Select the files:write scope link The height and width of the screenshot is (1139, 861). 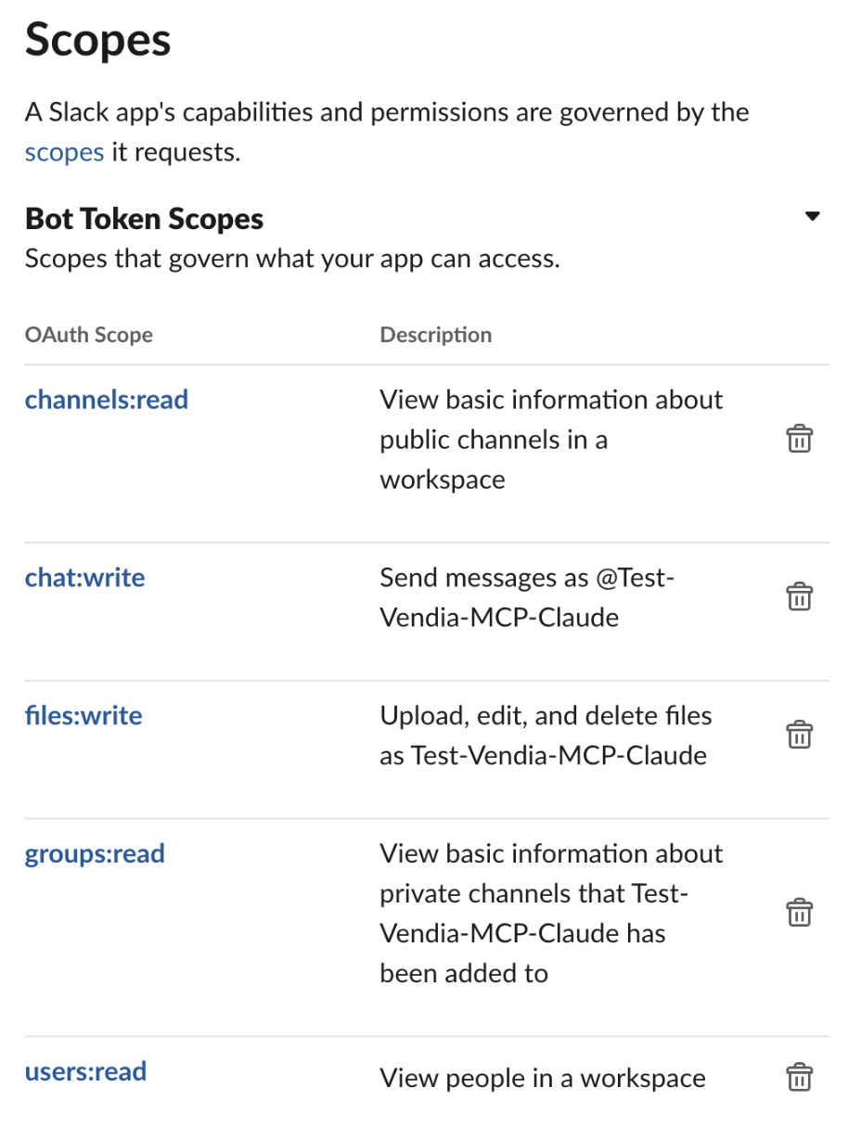pyautogui.click(x=84, y=716)
